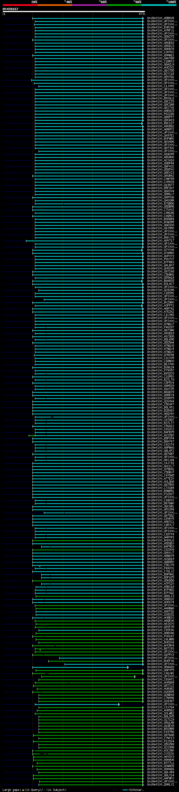Open hit UniRef100_A9BKU9
Viewport: 179px width, 792px height.
pyautogui.click(x=161, y=18)
